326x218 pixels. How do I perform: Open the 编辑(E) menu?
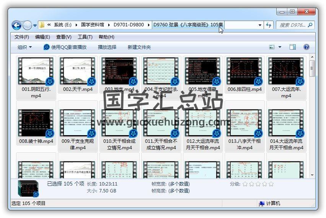pos(42,37)
